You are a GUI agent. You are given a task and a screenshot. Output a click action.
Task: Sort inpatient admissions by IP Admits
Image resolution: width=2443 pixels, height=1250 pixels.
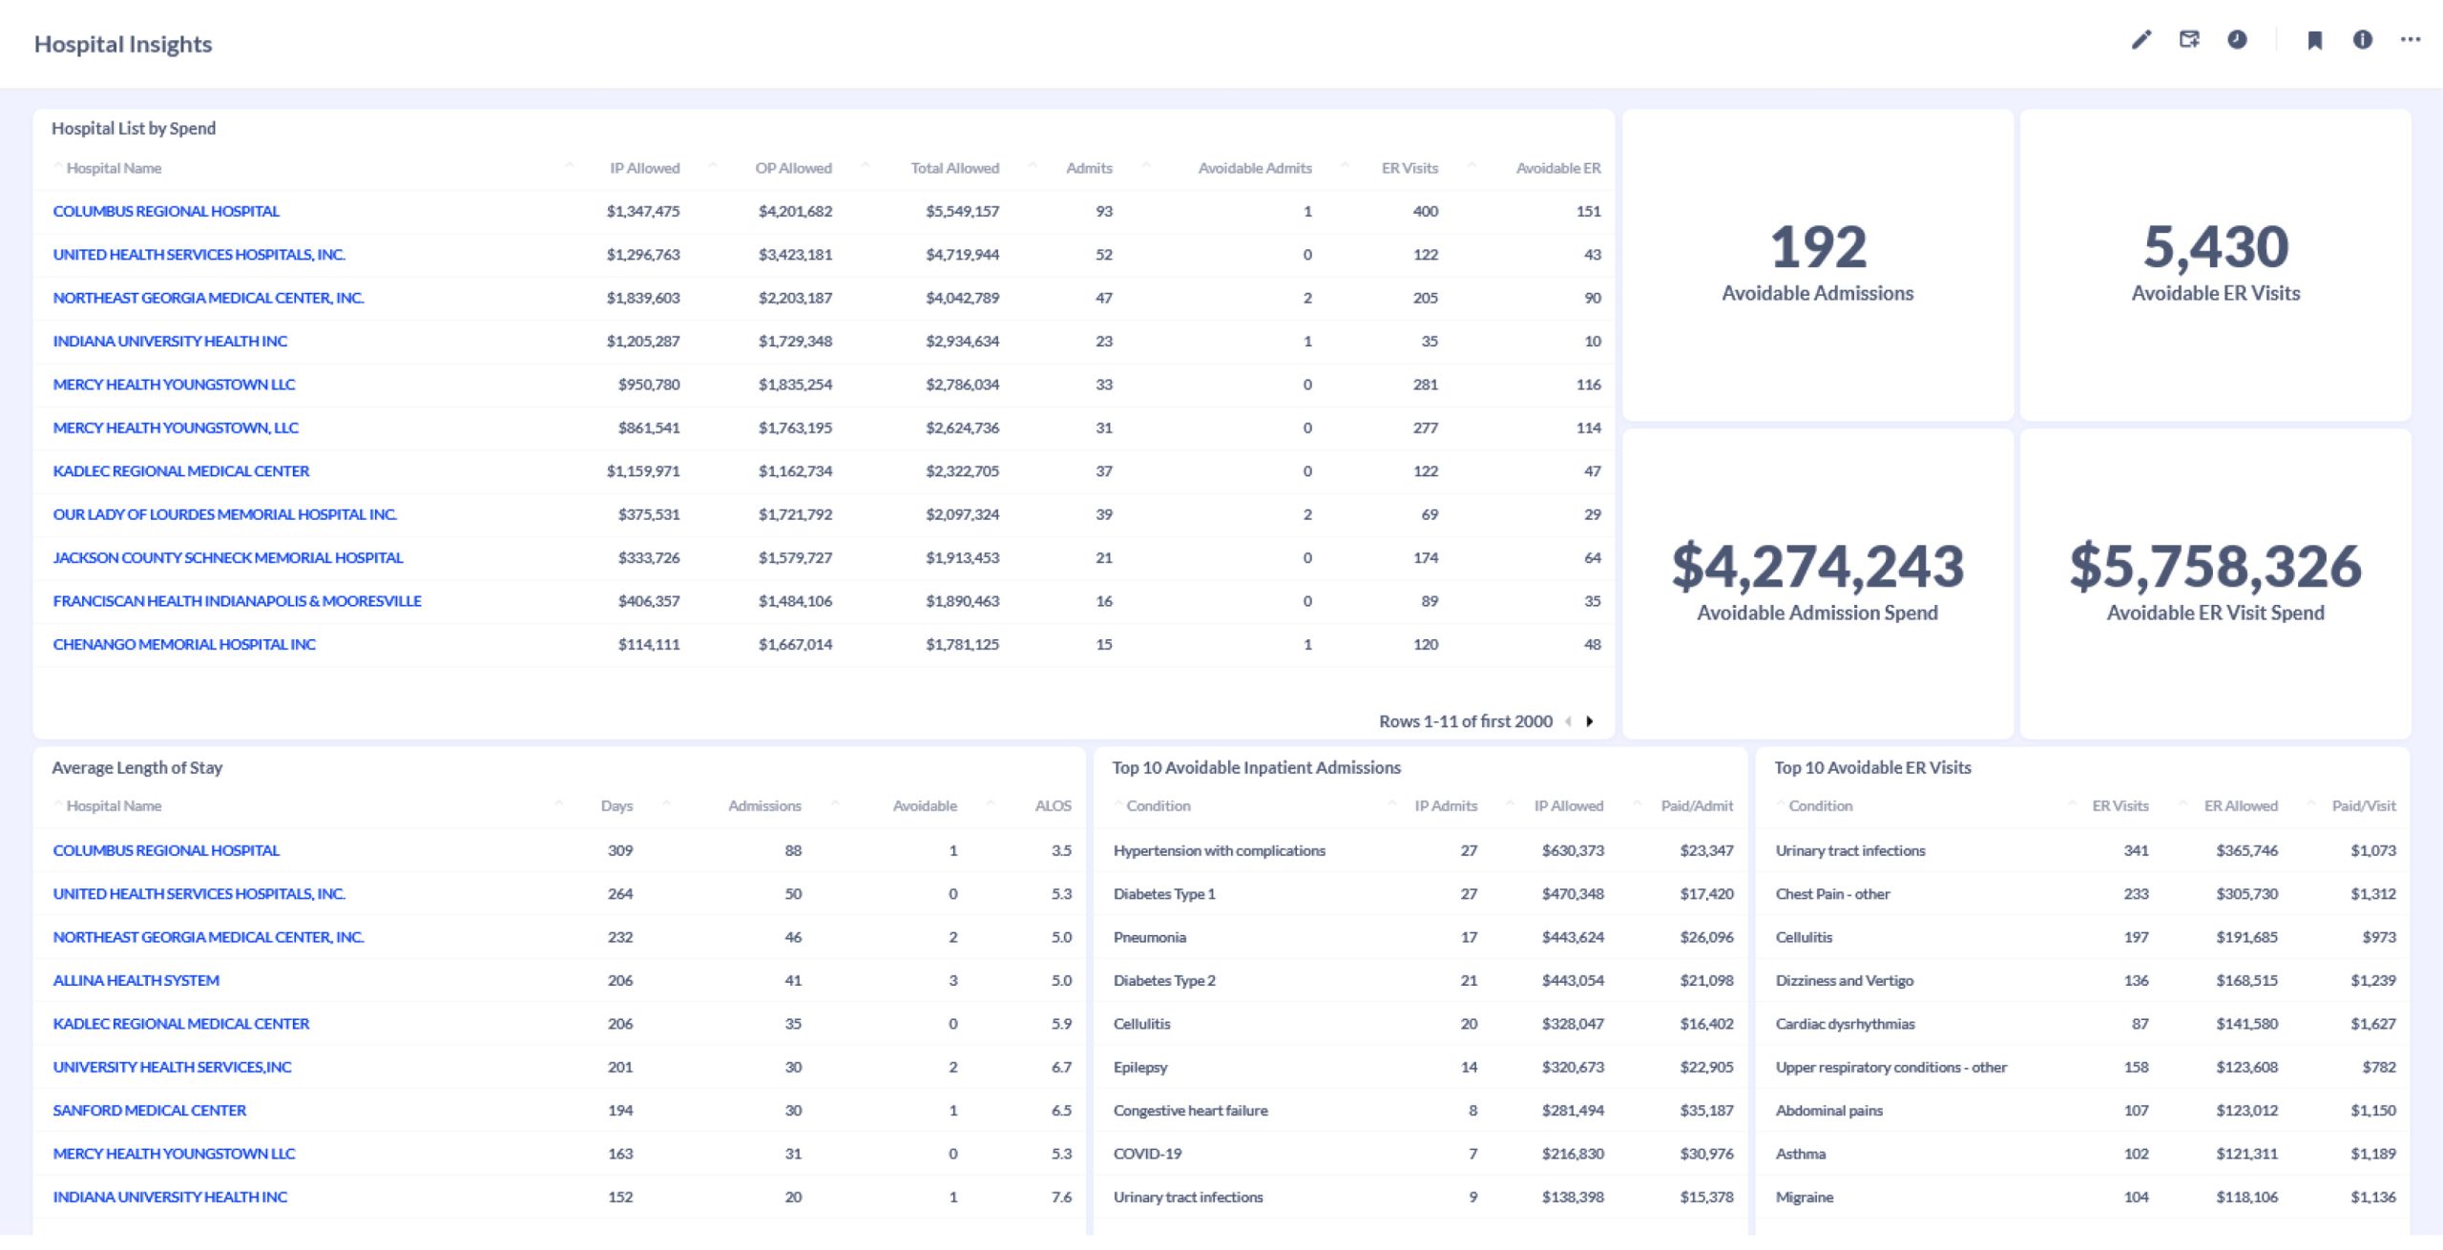pyautogui.click(x=1446, y=806)
